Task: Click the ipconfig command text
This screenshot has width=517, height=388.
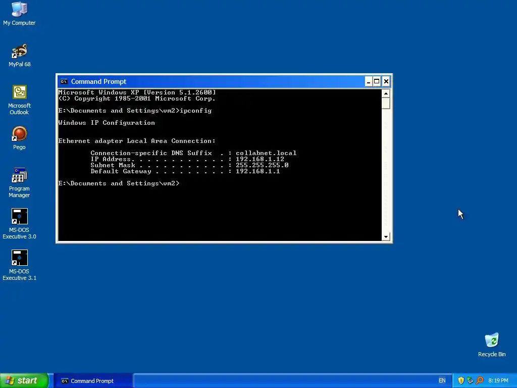Action: tap(195, 111)
